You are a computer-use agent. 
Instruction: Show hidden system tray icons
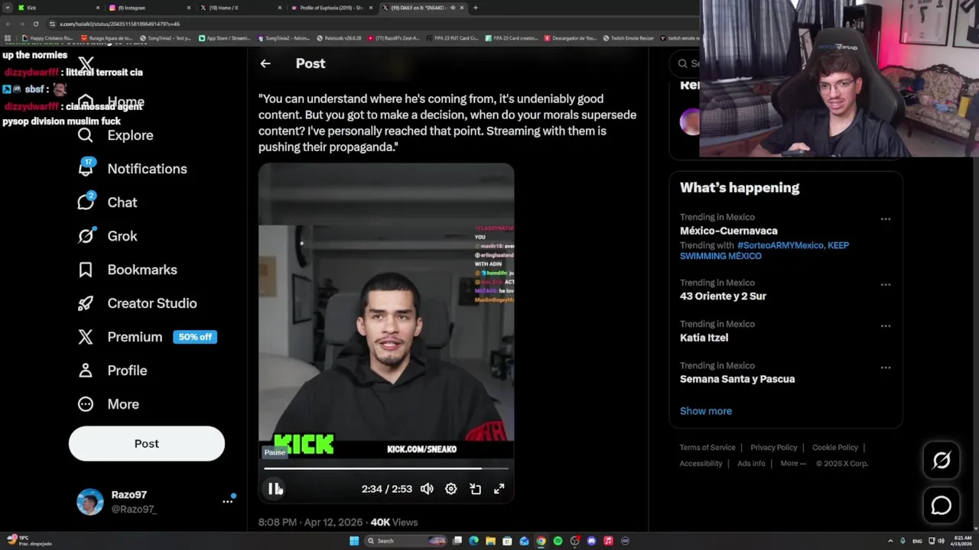pyautogui.click(x=890, y=541)
